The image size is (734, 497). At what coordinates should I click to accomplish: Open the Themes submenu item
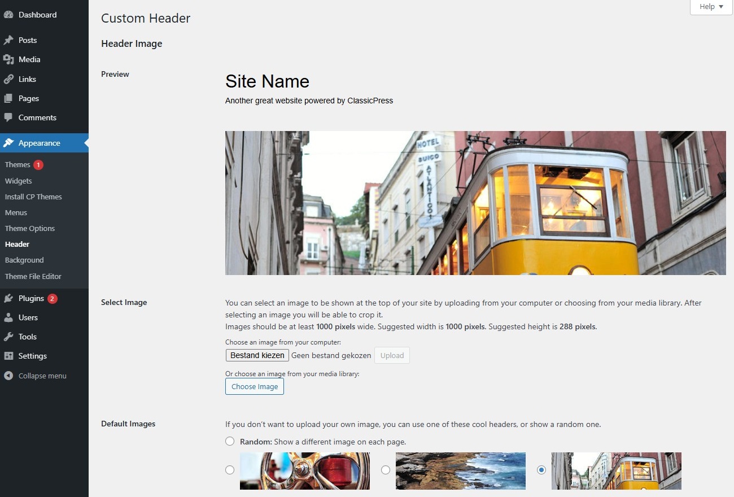tap(18, 165)
